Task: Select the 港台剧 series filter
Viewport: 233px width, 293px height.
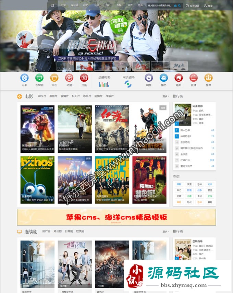Action: 58,231
